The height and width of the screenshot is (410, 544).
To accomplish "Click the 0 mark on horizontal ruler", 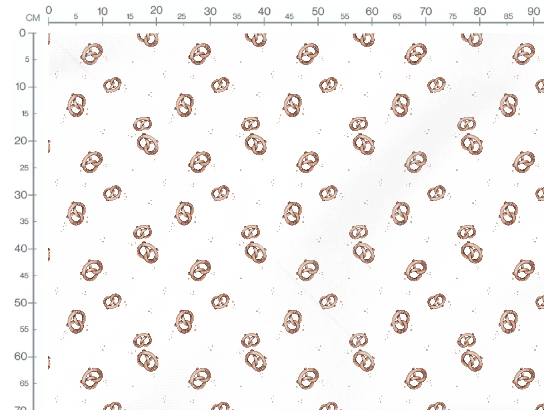I will (x=49, y=10).
